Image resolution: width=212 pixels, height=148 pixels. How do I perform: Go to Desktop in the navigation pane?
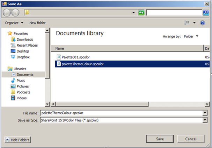click(23, 51)
